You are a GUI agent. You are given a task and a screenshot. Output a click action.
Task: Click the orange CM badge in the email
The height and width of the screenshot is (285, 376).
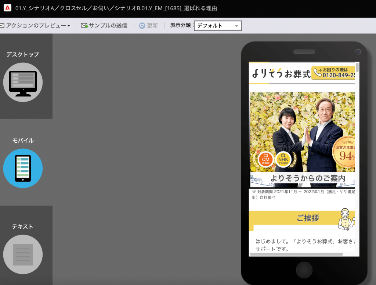[265, 159]
